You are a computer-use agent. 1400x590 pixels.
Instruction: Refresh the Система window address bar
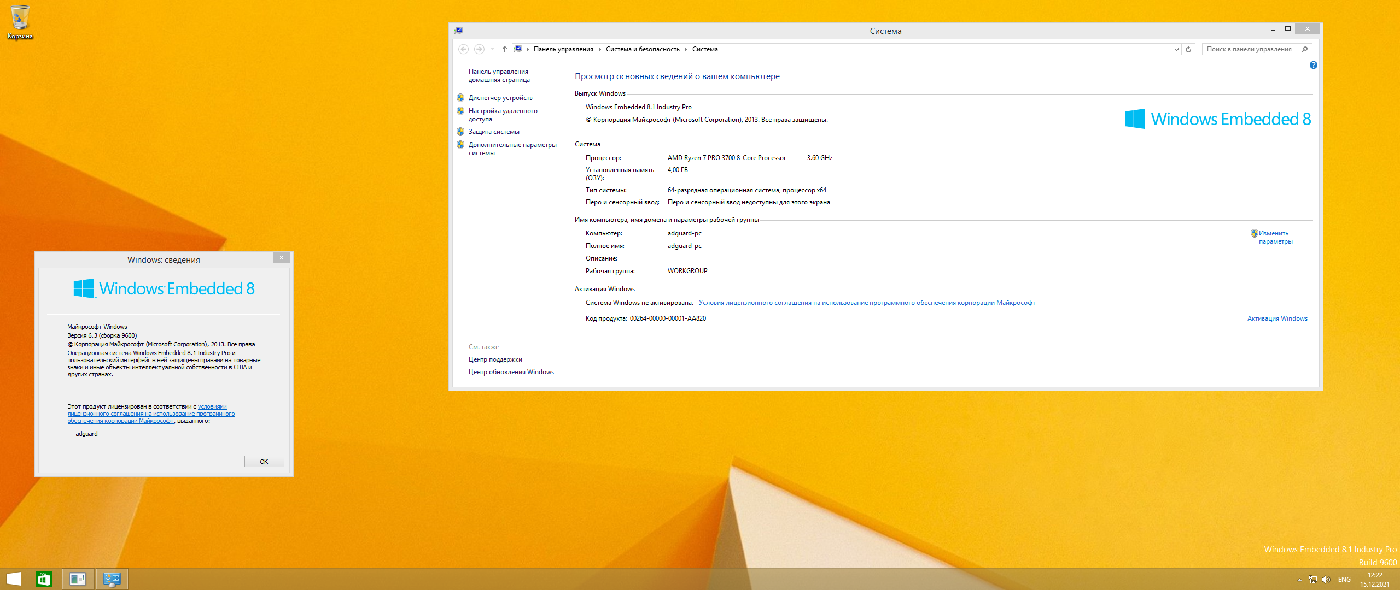(x=1188, y=49)
